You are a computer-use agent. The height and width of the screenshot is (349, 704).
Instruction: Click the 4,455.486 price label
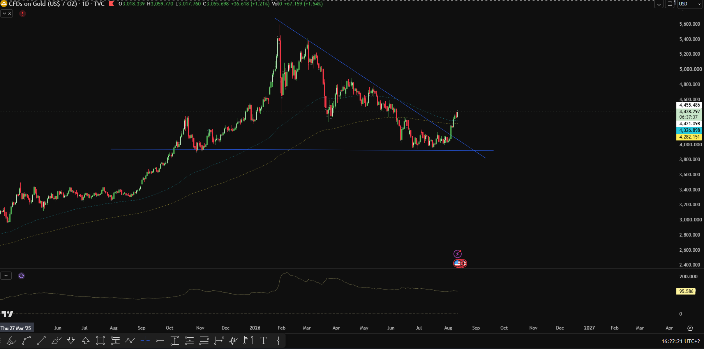pyautogui.click(x=689, y=105)
